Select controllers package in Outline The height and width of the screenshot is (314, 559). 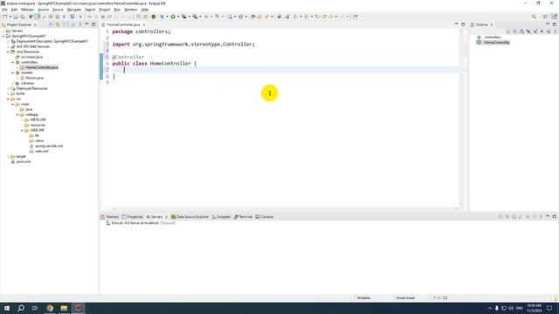pyautogui.click(x=492, y=37)
